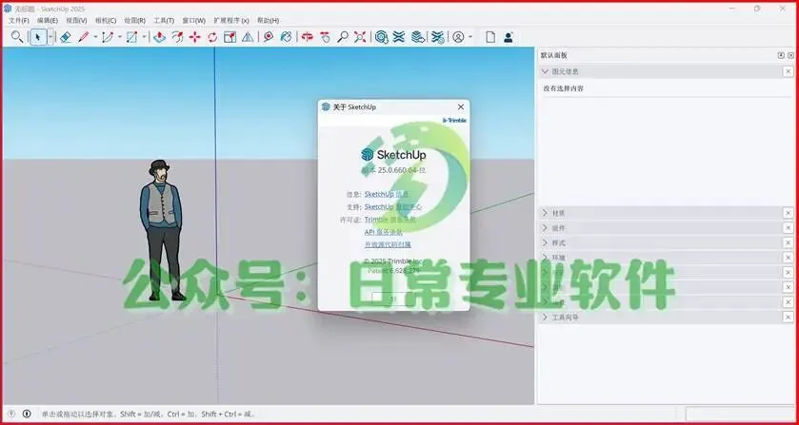The width and height of the screenshot is (799, 425).
Task: Activate the Rotate tool
Action: [x=212, y=37]
